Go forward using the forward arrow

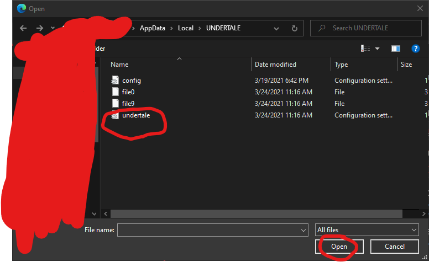coord(40,28)
